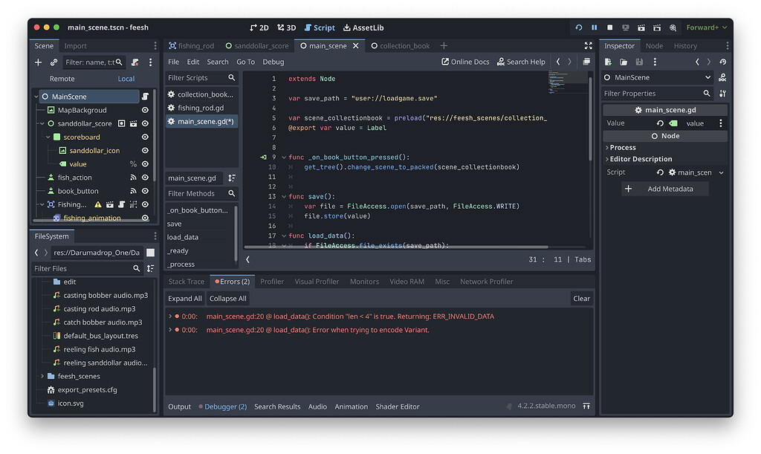This screenshot has width=761, height=454.
Task: Open the Debug menu in the script editor
Action: (x=273, y=62)
